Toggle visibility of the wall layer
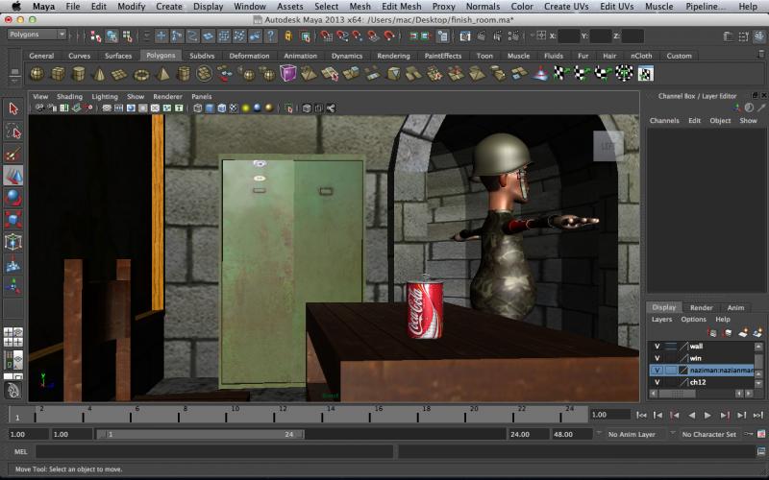This screenshot has width=769, height=480. click(657, 346)
